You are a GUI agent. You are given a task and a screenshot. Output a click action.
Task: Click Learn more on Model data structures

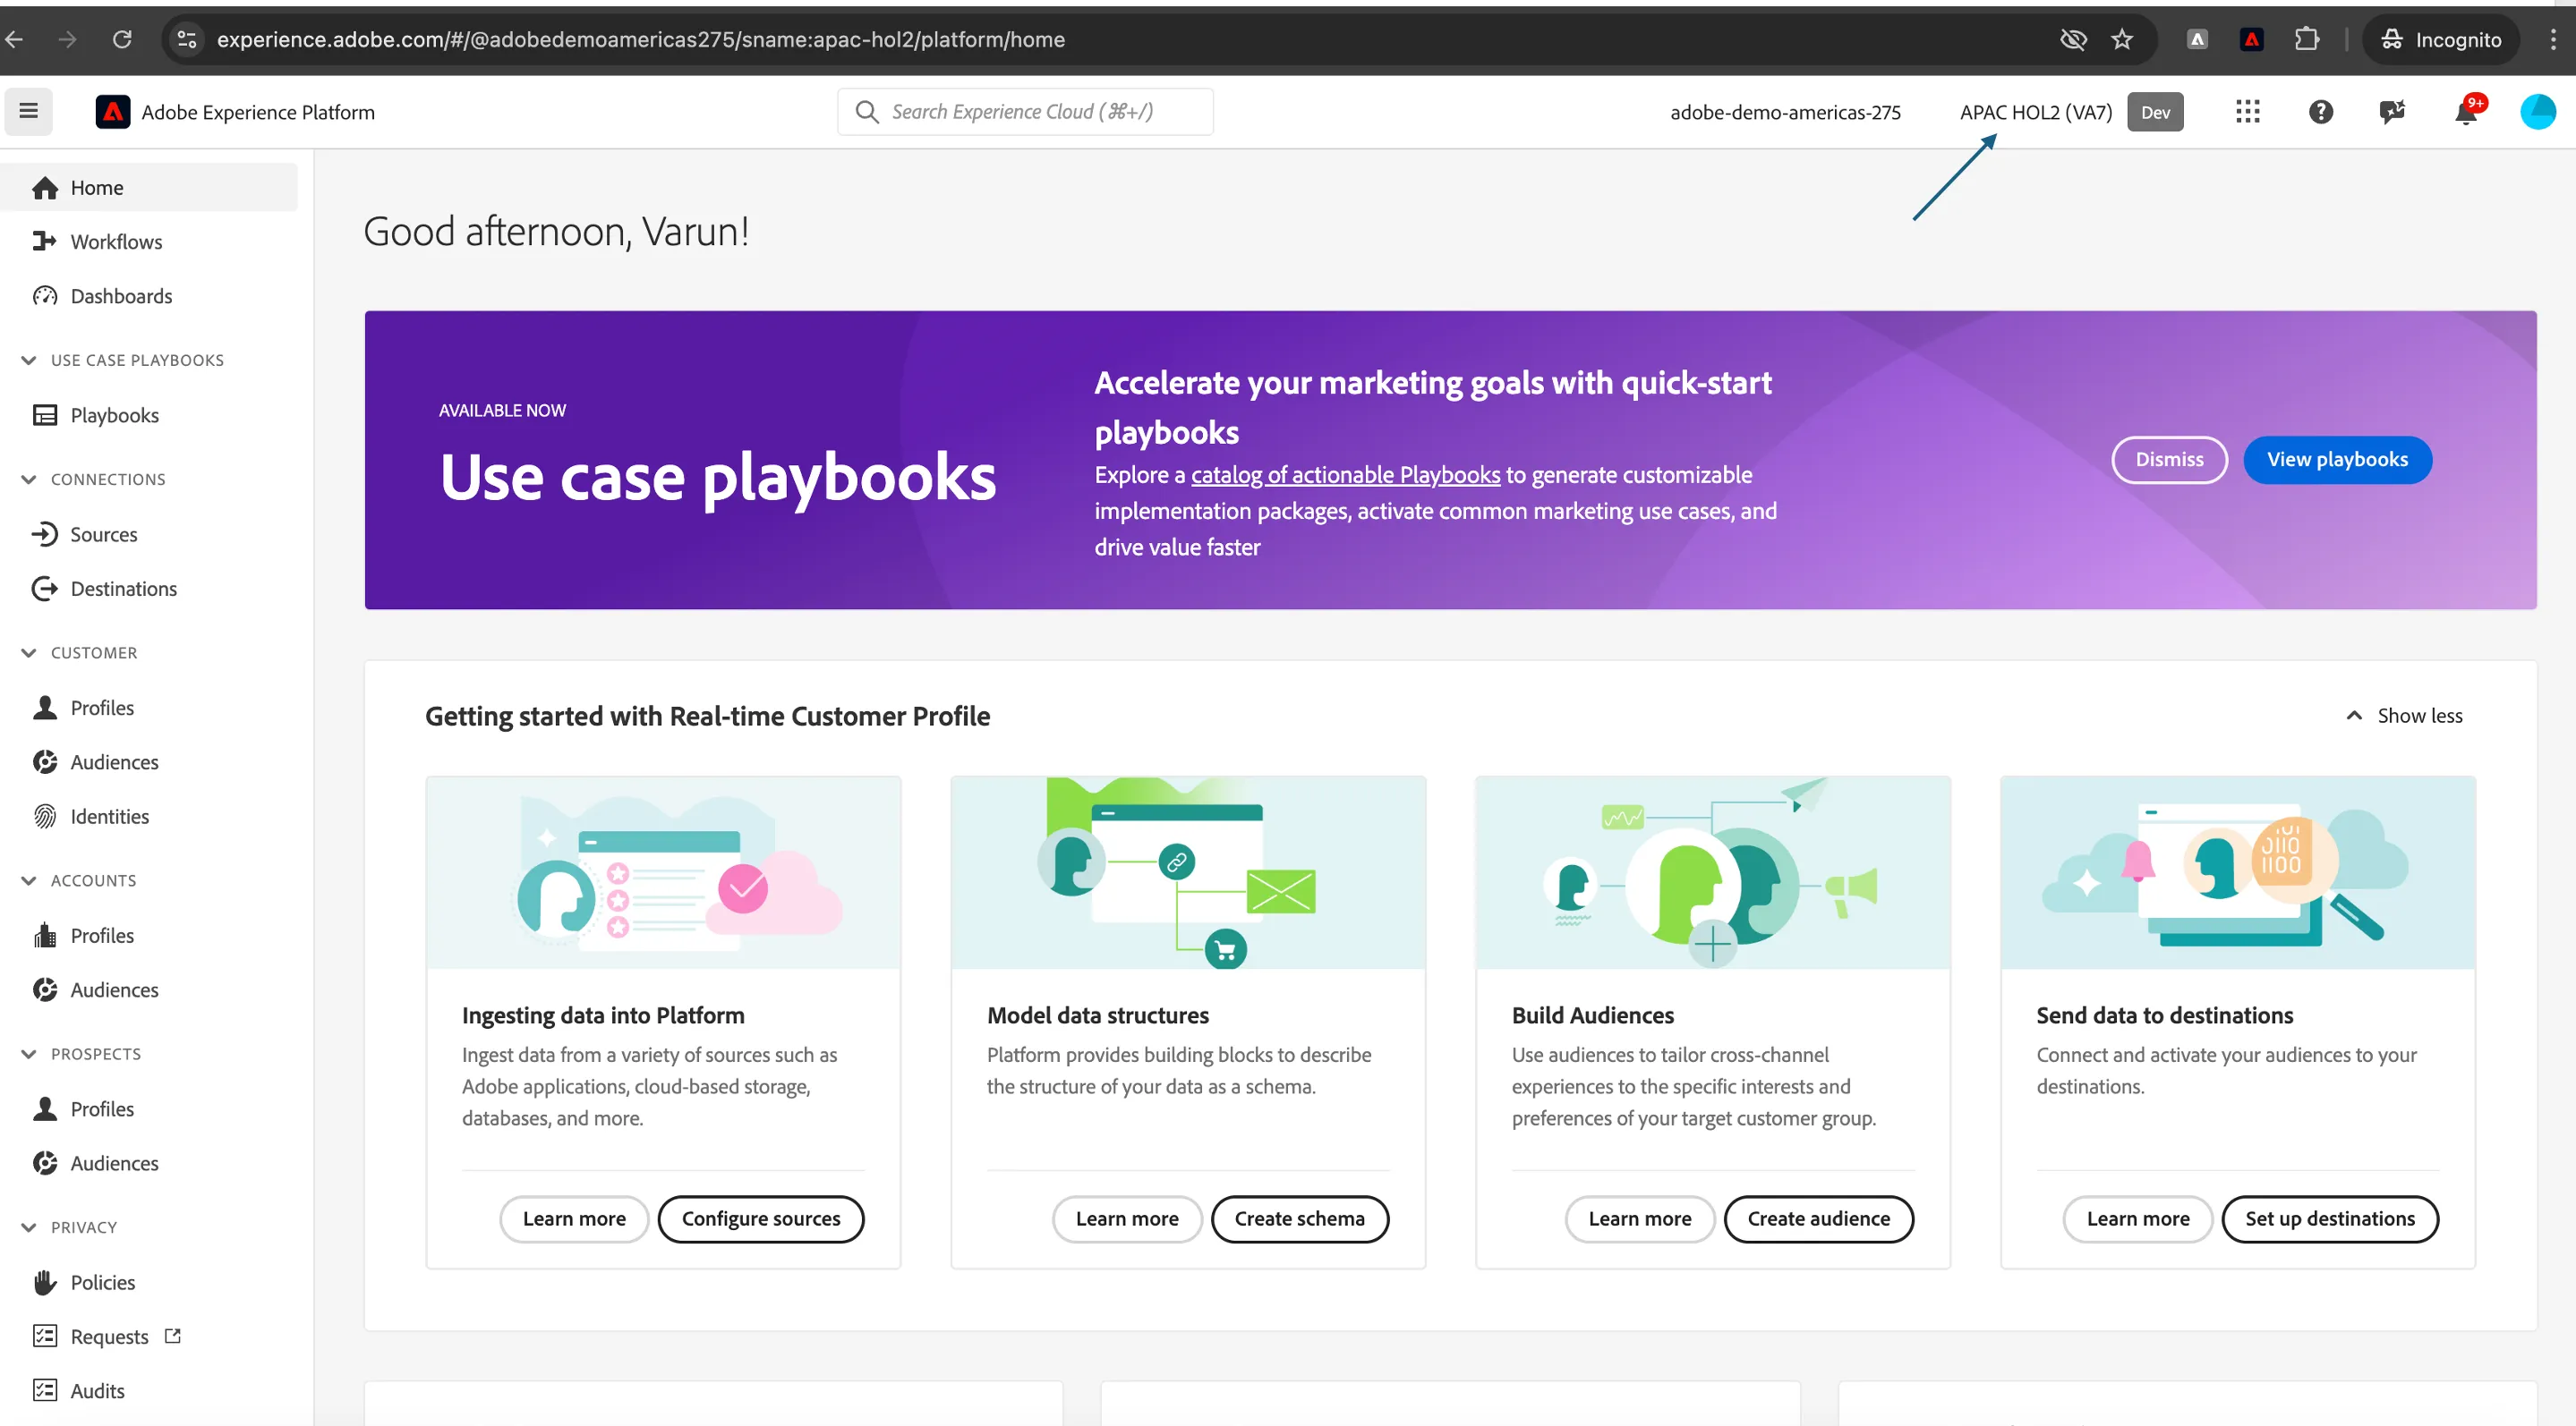pos(1127,1218)
